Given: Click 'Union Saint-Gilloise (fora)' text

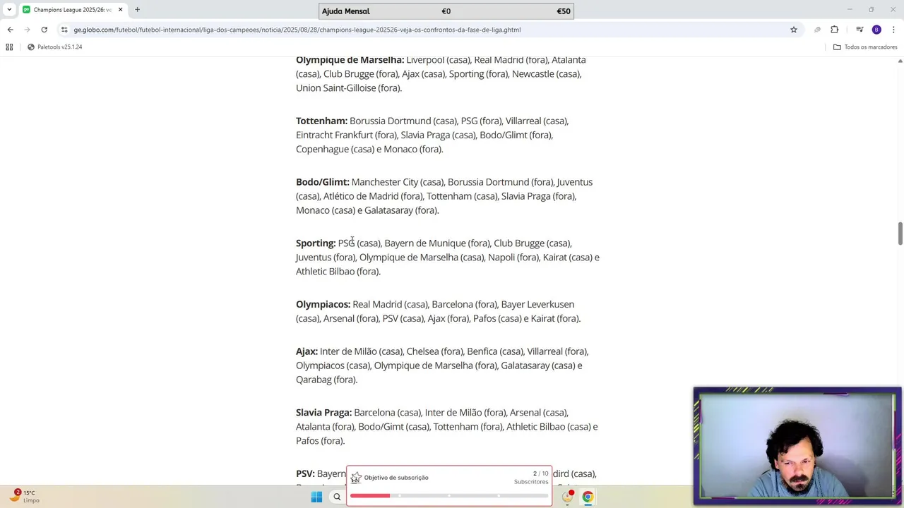Looking at the screenshot, I should 349,88.
